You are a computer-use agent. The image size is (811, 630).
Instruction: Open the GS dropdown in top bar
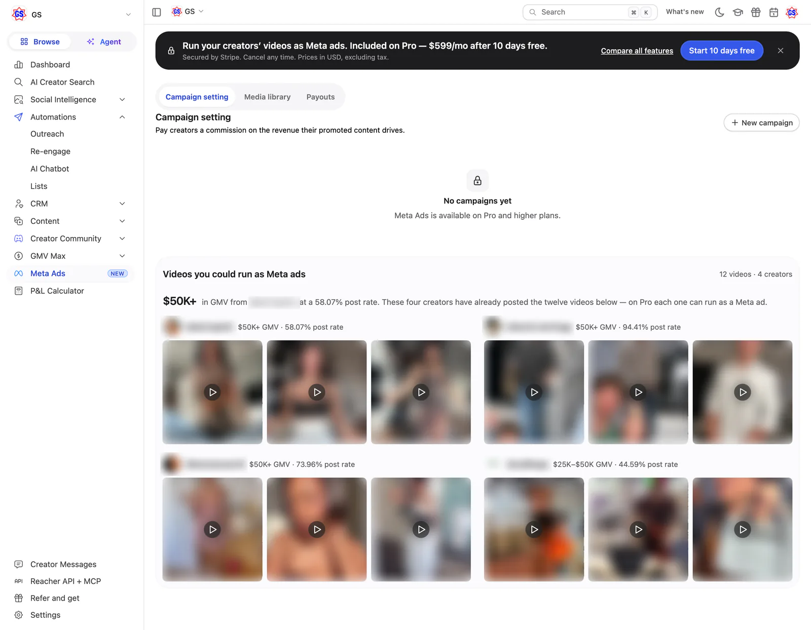tap(188, 11)
